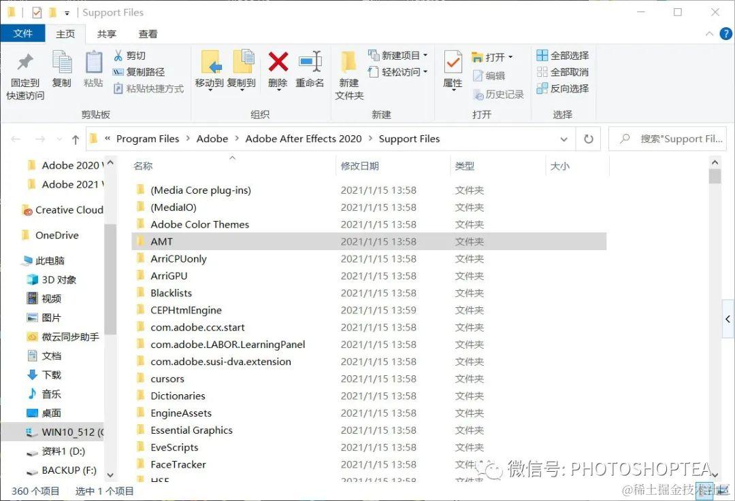This screenshot has width=735, height=501.
Task: Open the File tab
Action: tap(22, 34)
